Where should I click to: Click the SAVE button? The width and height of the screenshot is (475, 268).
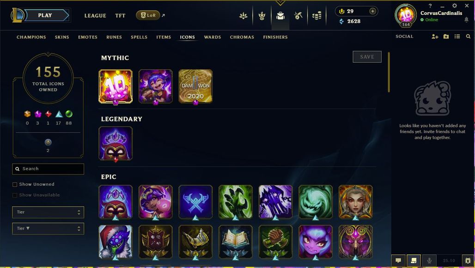click(x=367, y=57)
